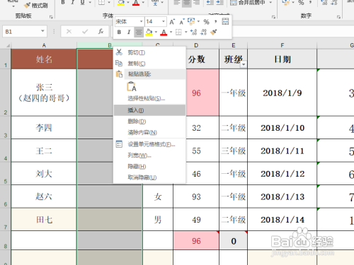The image size is (354, 265).
Task: Select row 3 header
Action: click(x=6, y=127)
